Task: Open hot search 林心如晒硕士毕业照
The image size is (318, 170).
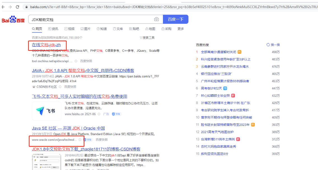Action: pyautogui.click(x=215, y=96)
